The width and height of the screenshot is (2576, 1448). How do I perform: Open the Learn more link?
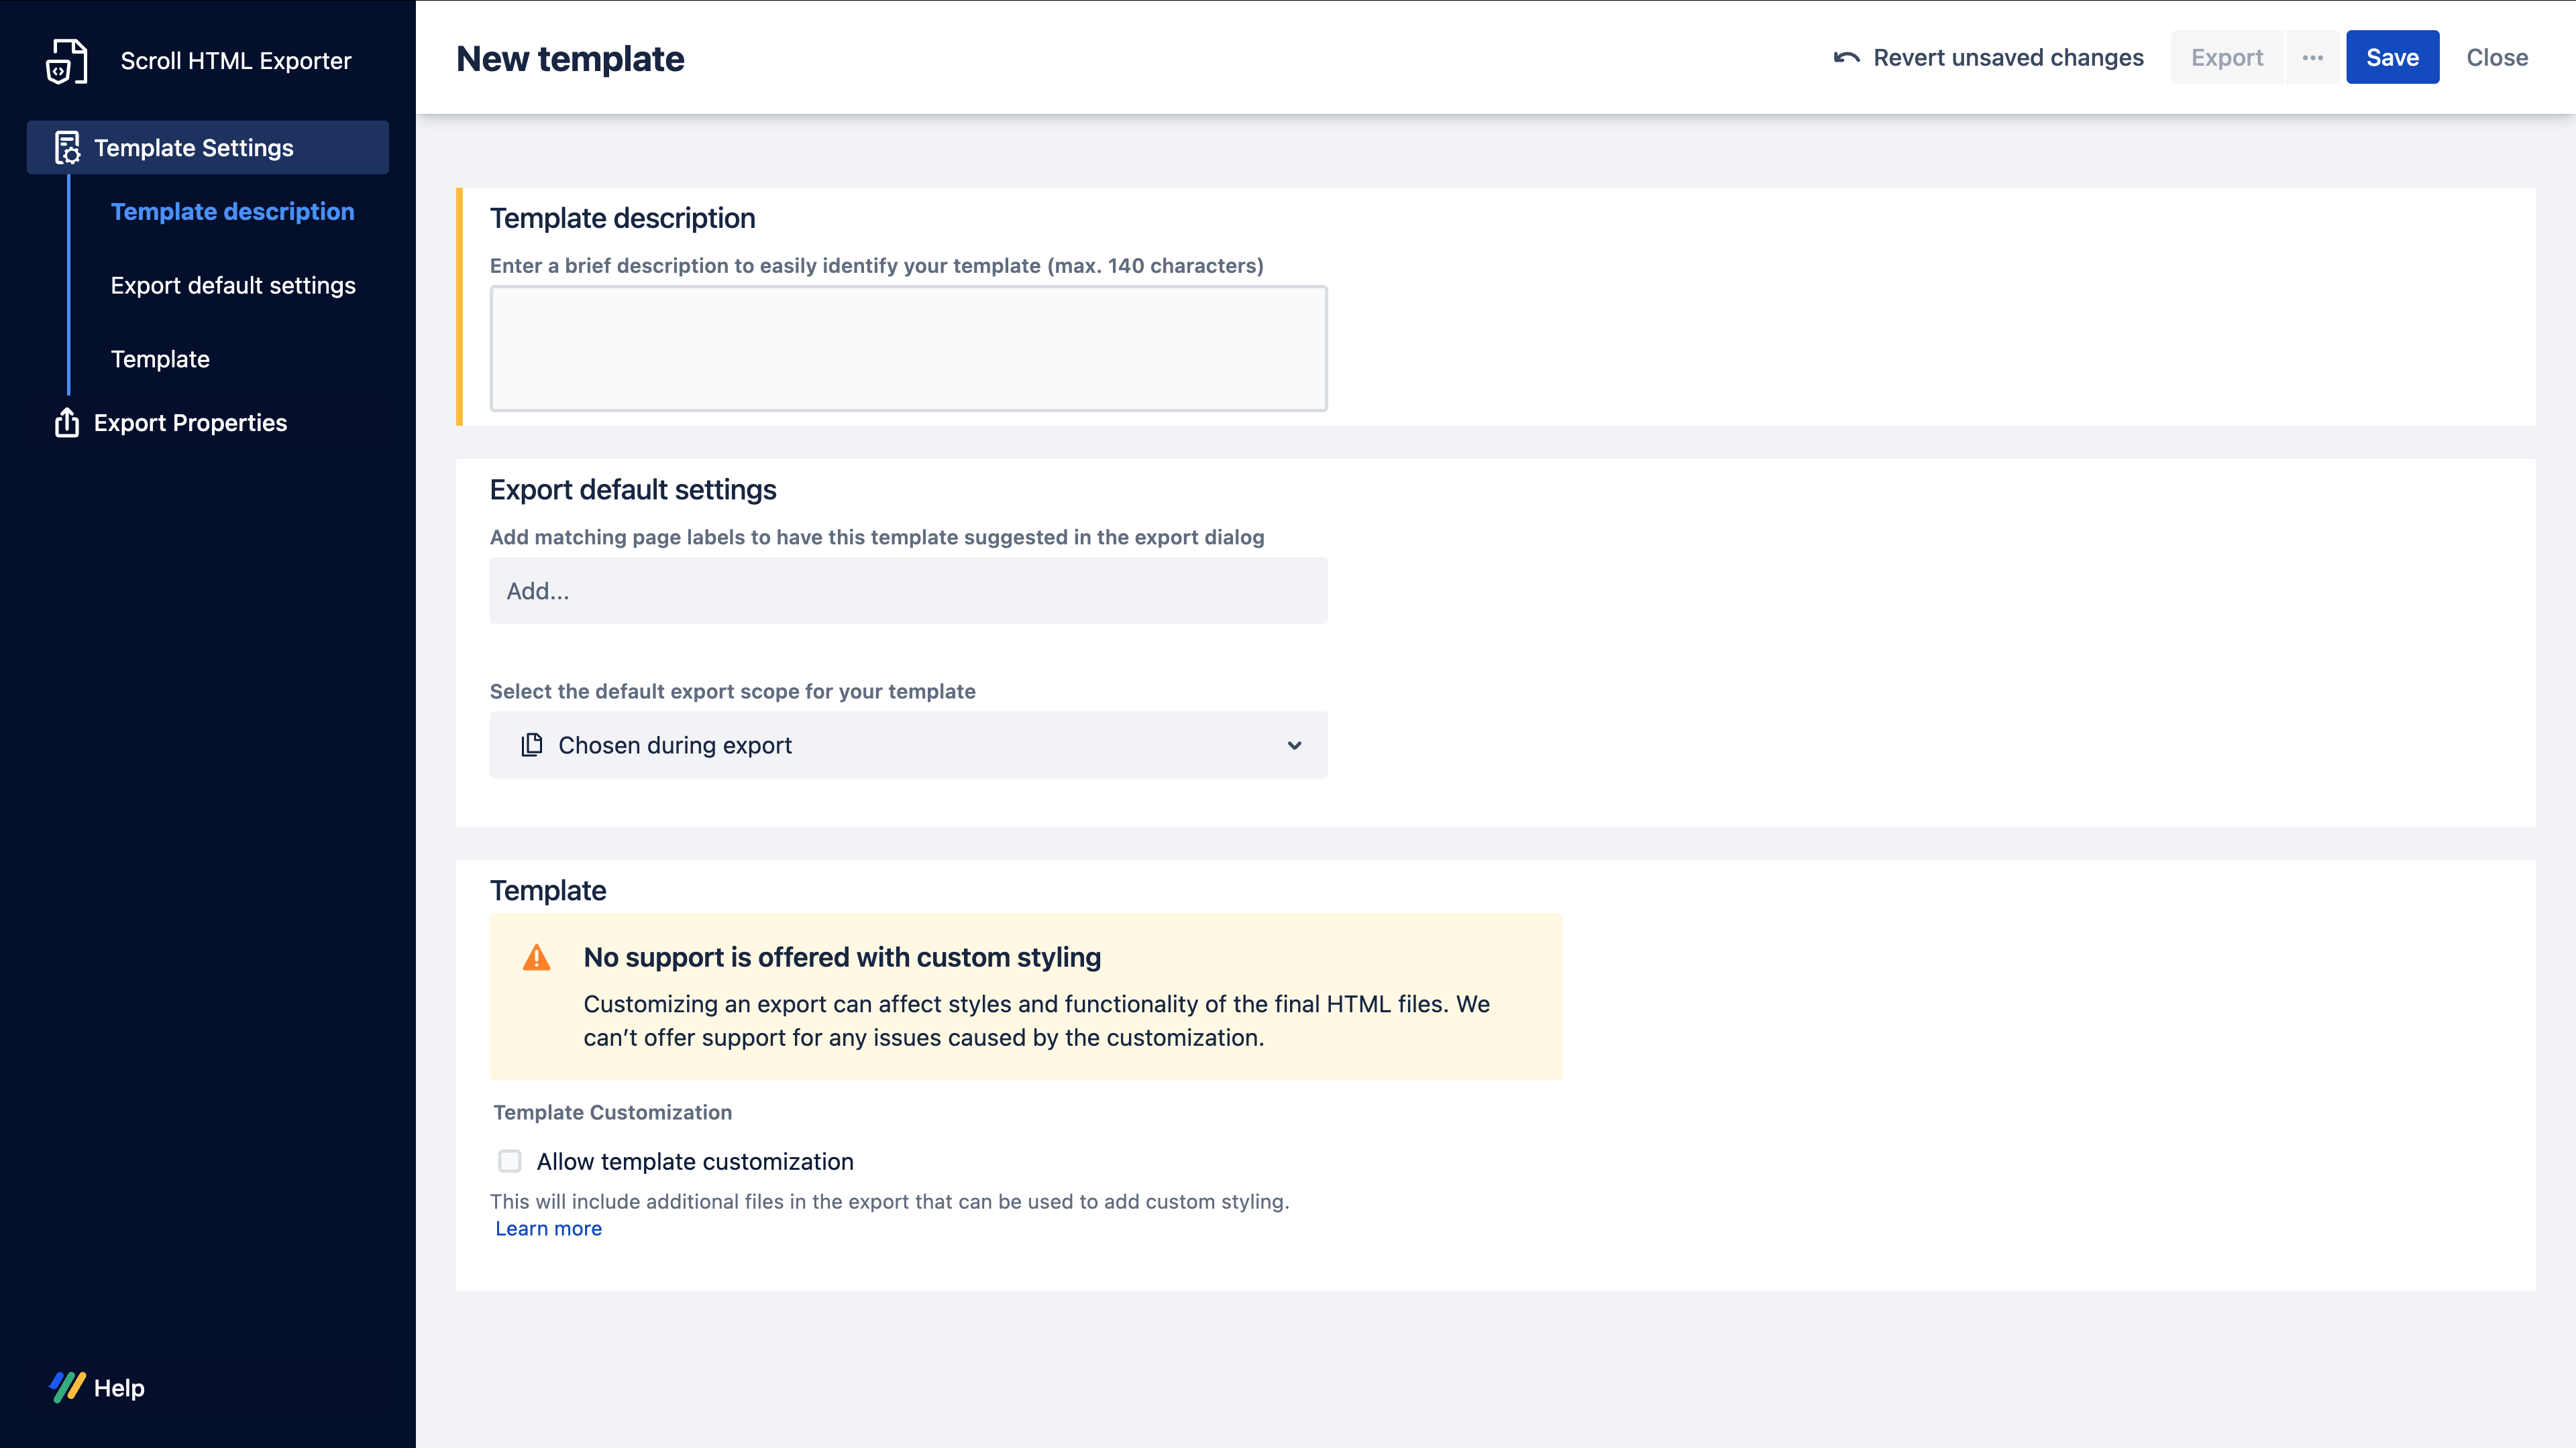coord(548,1228)
